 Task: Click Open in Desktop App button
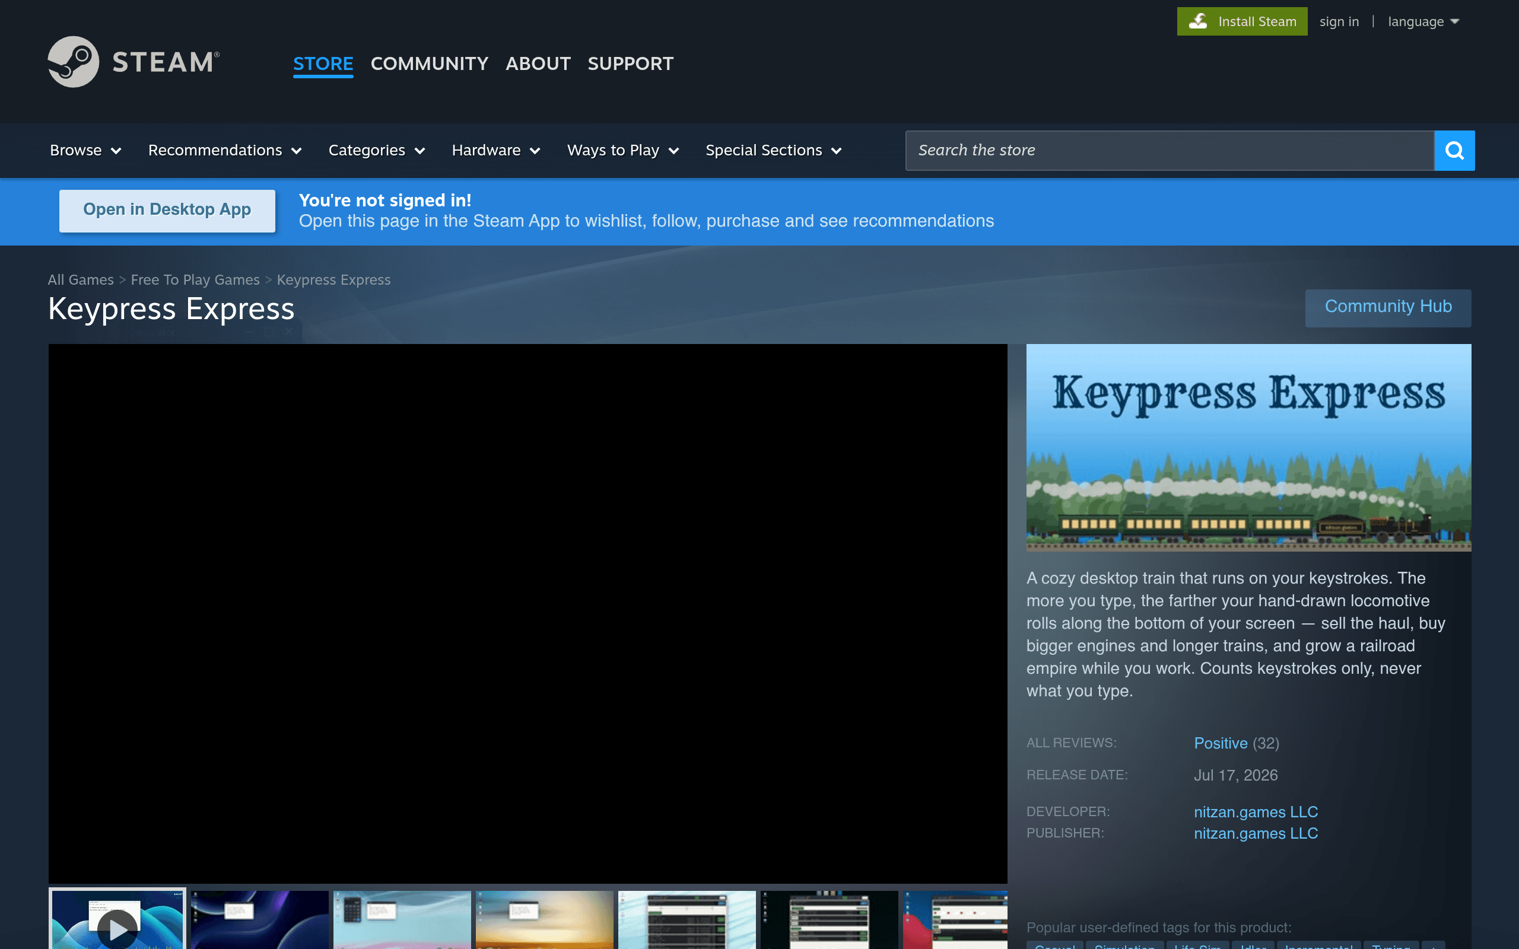tap(167, 210)
